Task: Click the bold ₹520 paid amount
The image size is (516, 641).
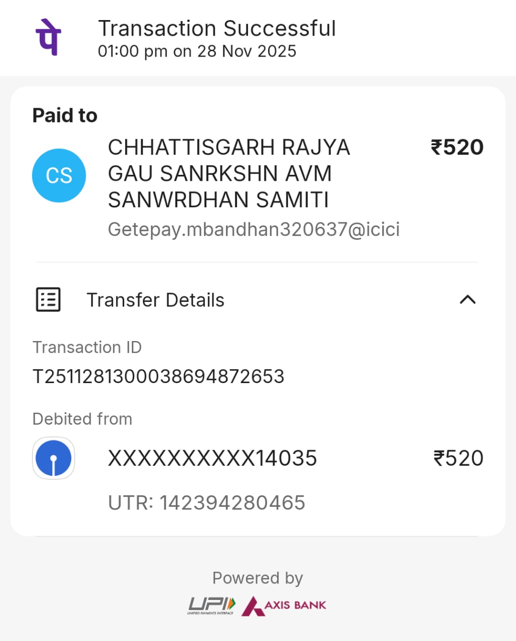Action: (457, 147)
